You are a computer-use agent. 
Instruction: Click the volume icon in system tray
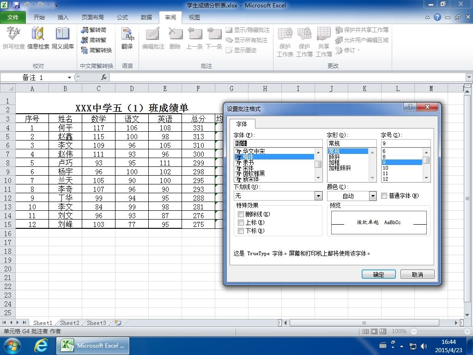point(424,346)
